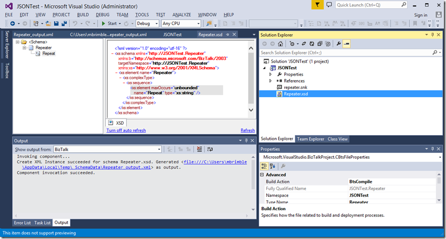The width and height of the screenshot is (446, 239).
Task: Toggle Preview Selected Items button
Action: [346, 44]
